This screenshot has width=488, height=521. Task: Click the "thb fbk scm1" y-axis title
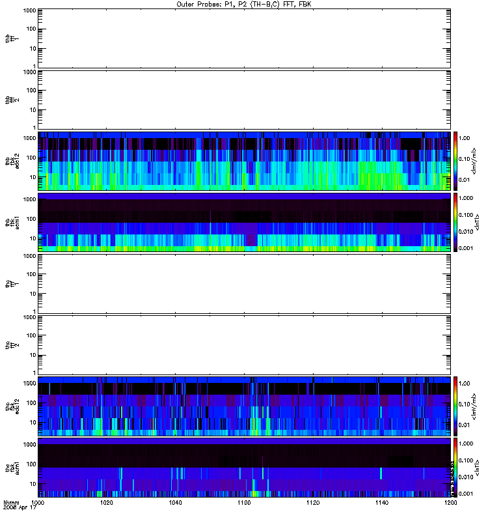[x=12, y=222]
